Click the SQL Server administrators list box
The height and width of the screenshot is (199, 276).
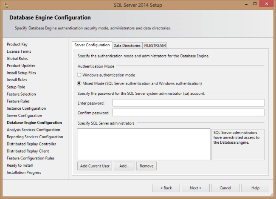pos(144,144)
